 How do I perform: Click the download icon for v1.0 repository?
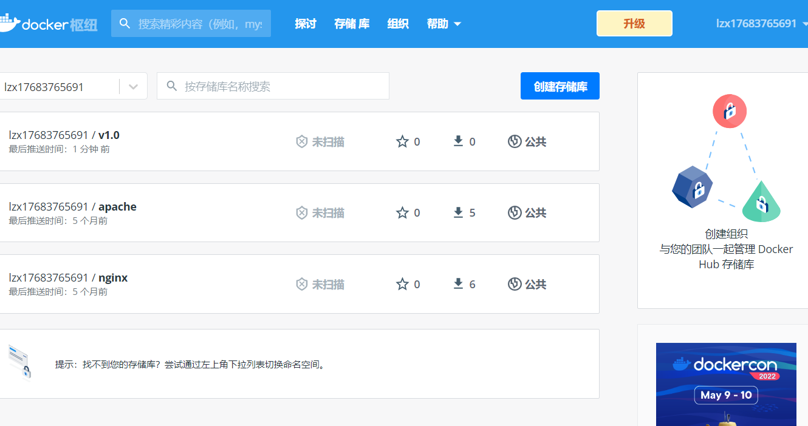point(458,141)
